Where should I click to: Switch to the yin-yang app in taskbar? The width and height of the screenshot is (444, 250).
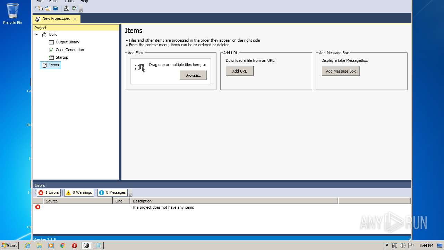pos(86,245)
